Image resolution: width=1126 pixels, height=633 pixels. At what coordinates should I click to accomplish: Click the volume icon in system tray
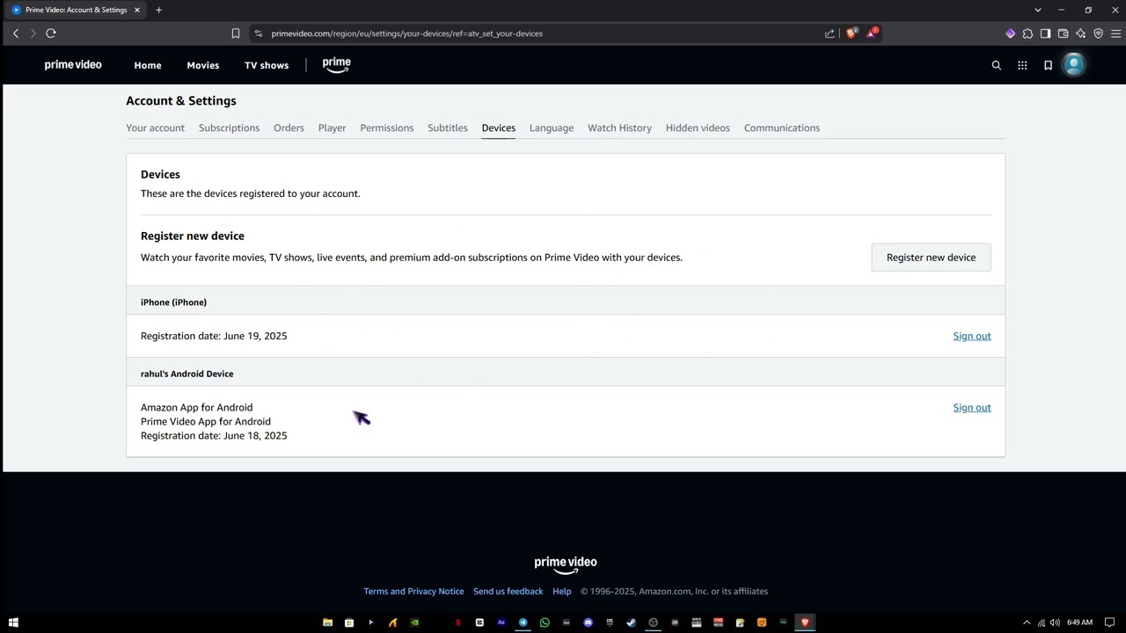[1055, 622]
